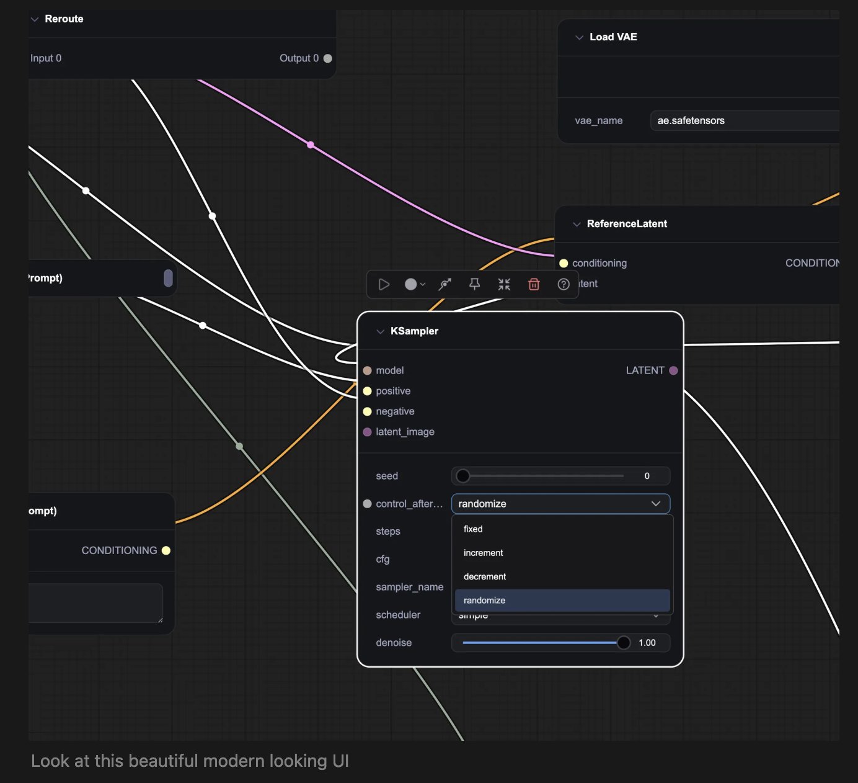The width and height of the screenshot is (858, 783).
Task: Click the latent_image input socket
Action: click(367, 432)
